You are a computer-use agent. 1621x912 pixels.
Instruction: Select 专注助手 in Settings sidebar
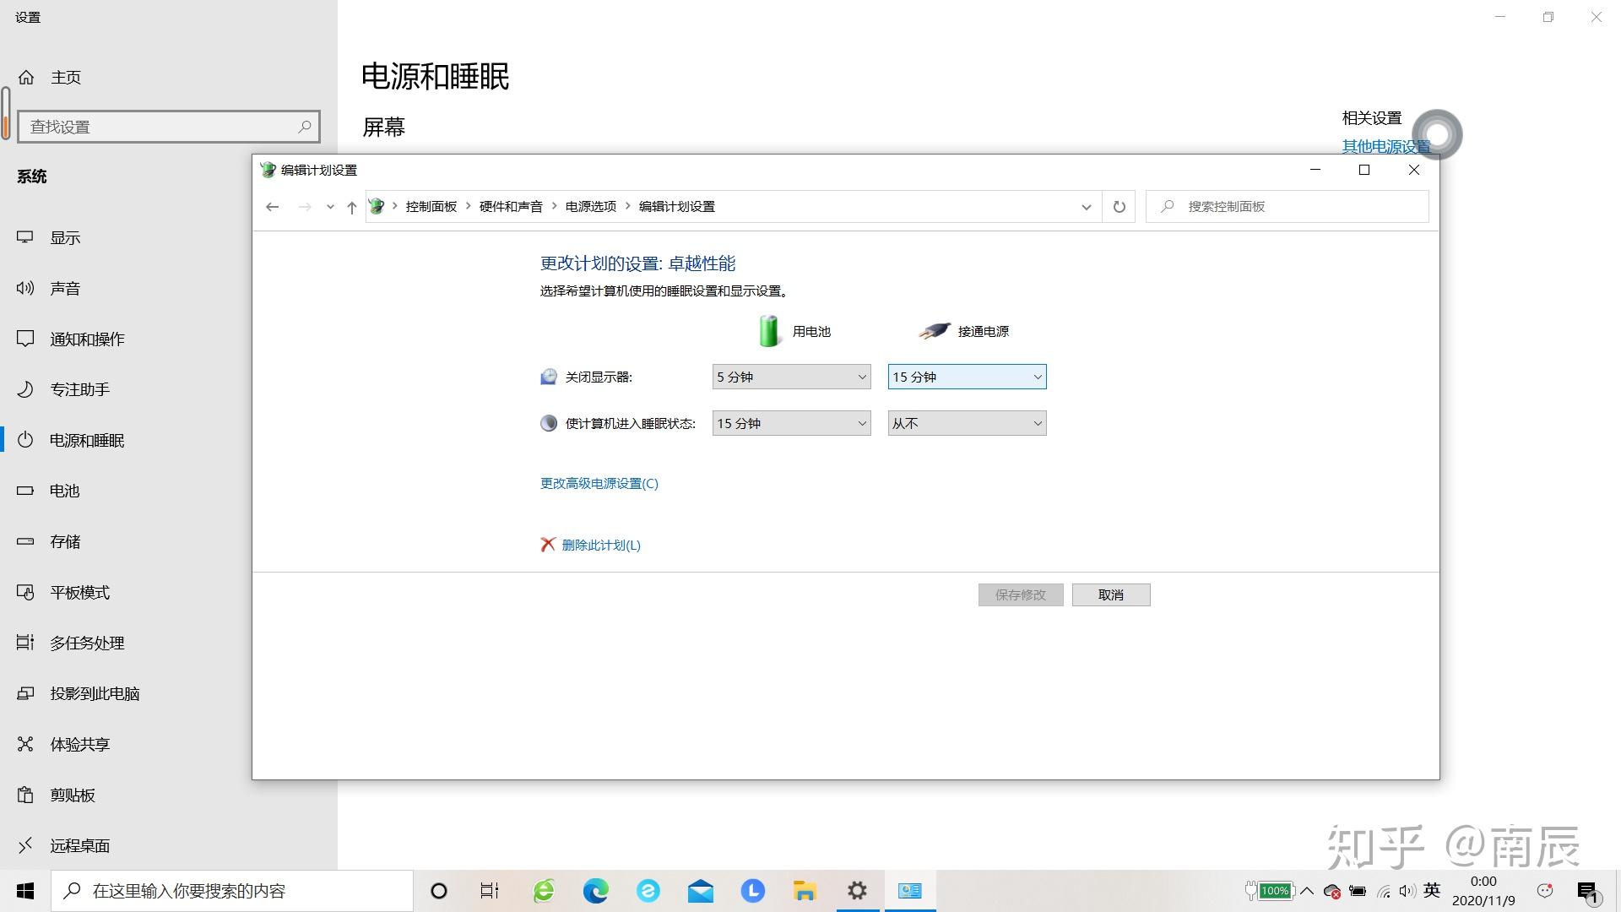[x=169, y=390]
